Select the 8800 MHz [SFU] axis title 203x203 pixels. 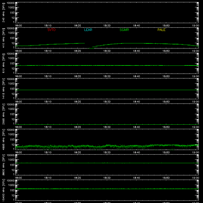click(x=3, y=165)
